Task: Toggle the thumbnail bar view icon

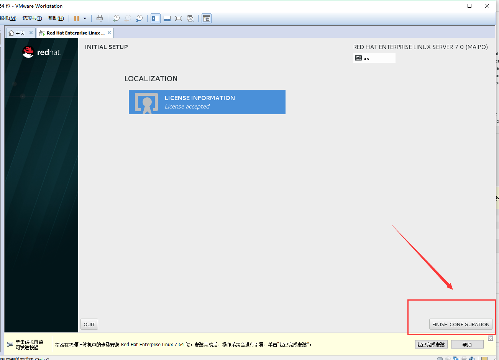Action: click(x=167, y=18)
